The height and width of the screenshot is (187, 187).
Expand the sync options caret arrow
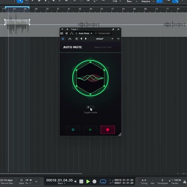[36, 182]
